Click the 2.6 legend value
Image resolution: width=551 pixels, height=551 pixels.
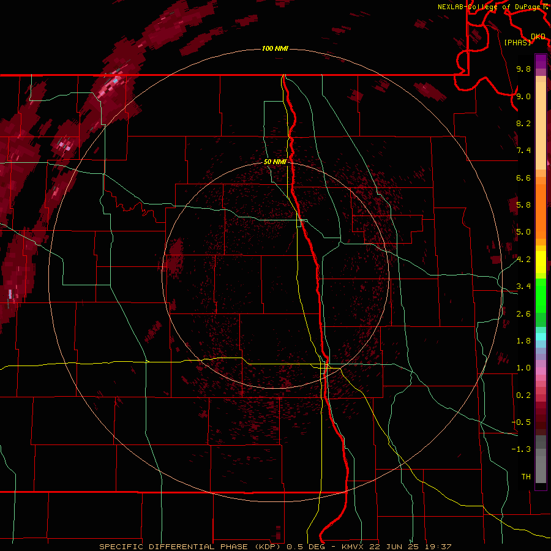pyautogui.click(x=523, y=314)
